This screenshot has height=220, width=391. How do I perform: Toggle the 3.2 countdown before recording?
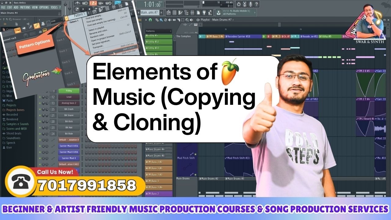tap(93, 3)
